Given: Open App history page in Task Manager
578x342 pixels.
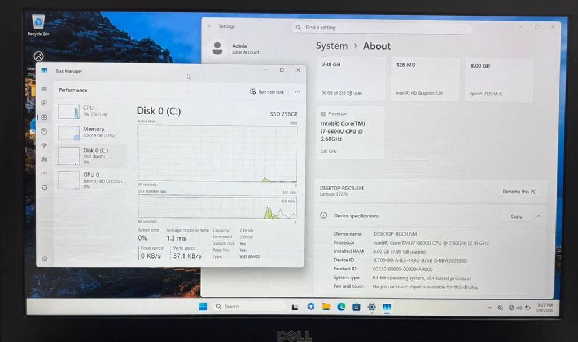Looking at the screenshot, I should [44, 131].
